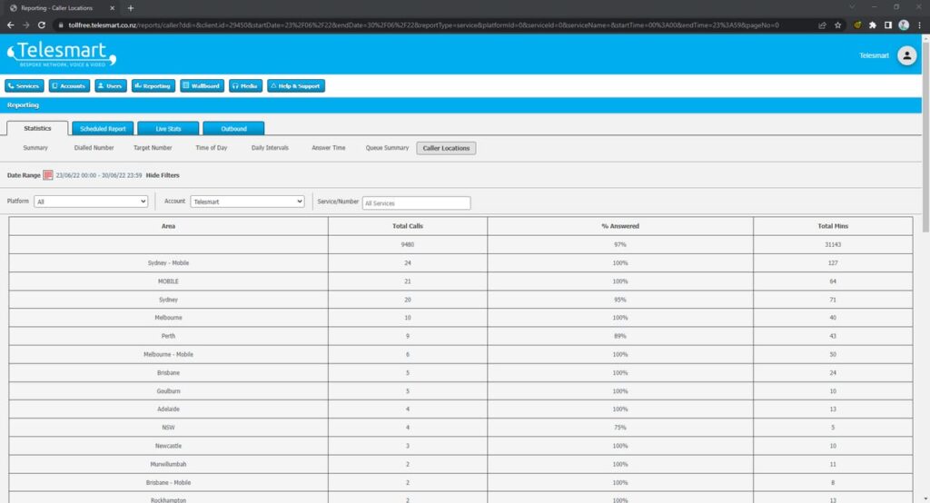Switch to the Scheduled Report tab

(x=103, y=129)
